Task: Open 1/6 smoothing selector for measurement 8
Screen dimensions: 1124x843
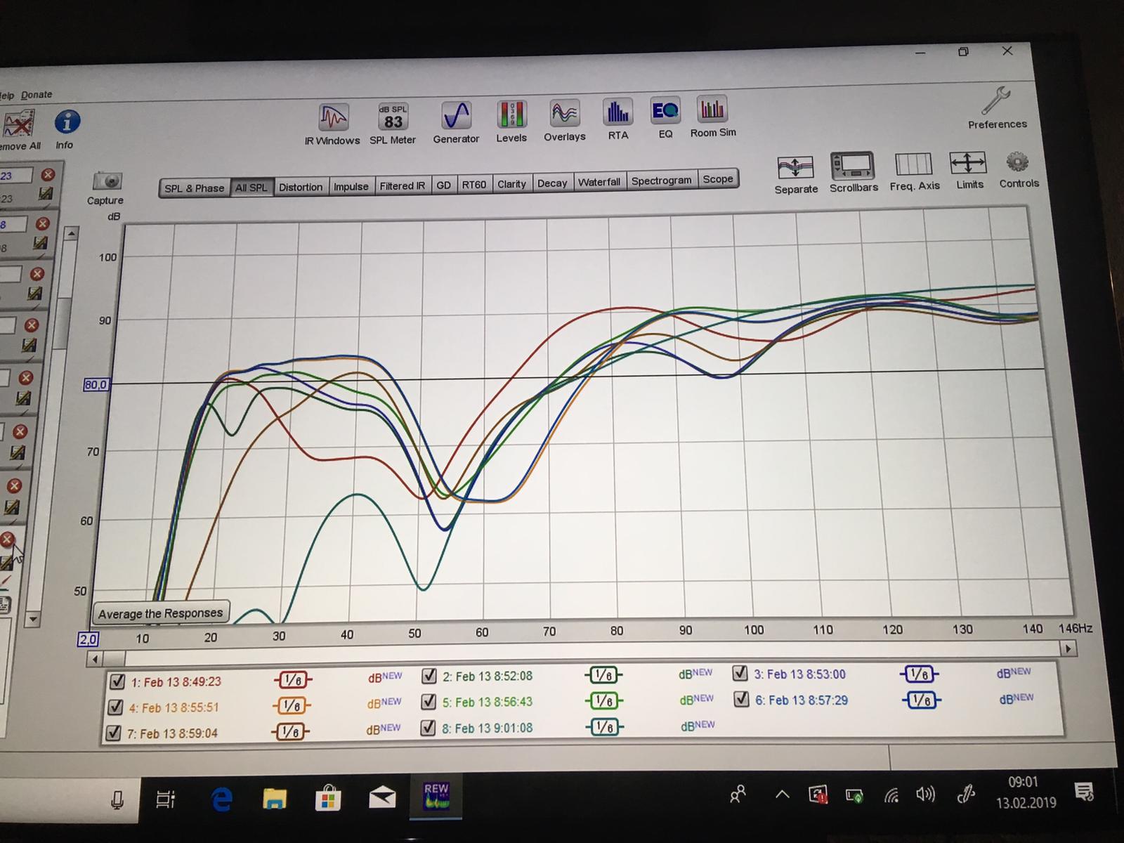Action: [x=604, y=727]
